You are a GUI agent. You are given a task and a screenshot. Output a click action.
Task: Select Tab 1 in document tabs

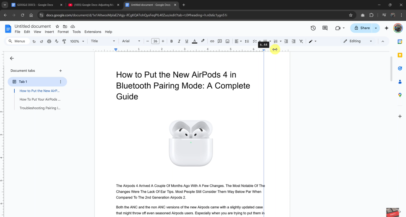pyautogui.click(x=37, y=82)
